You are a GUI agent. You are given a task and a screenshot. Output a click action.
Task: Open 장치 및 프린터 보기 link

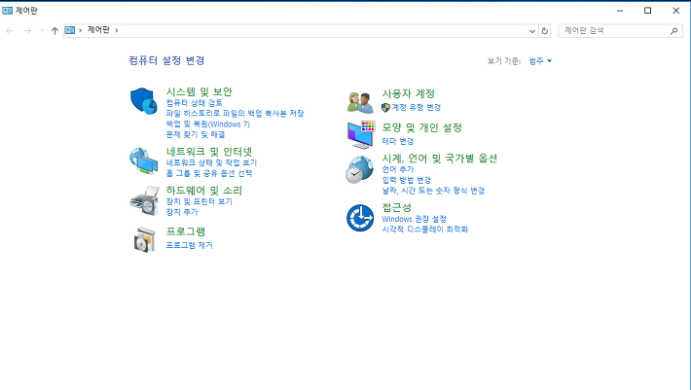click(x=200, y=201)
